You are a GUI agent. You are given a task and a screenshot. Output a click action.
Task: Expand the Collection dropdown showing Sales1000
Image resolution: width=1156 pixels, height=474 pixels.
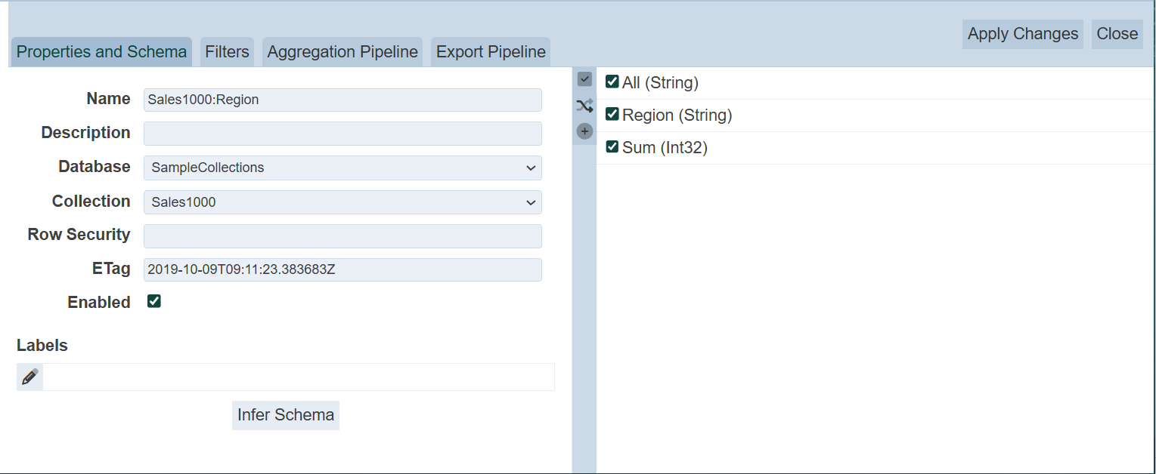click(342, 202)
